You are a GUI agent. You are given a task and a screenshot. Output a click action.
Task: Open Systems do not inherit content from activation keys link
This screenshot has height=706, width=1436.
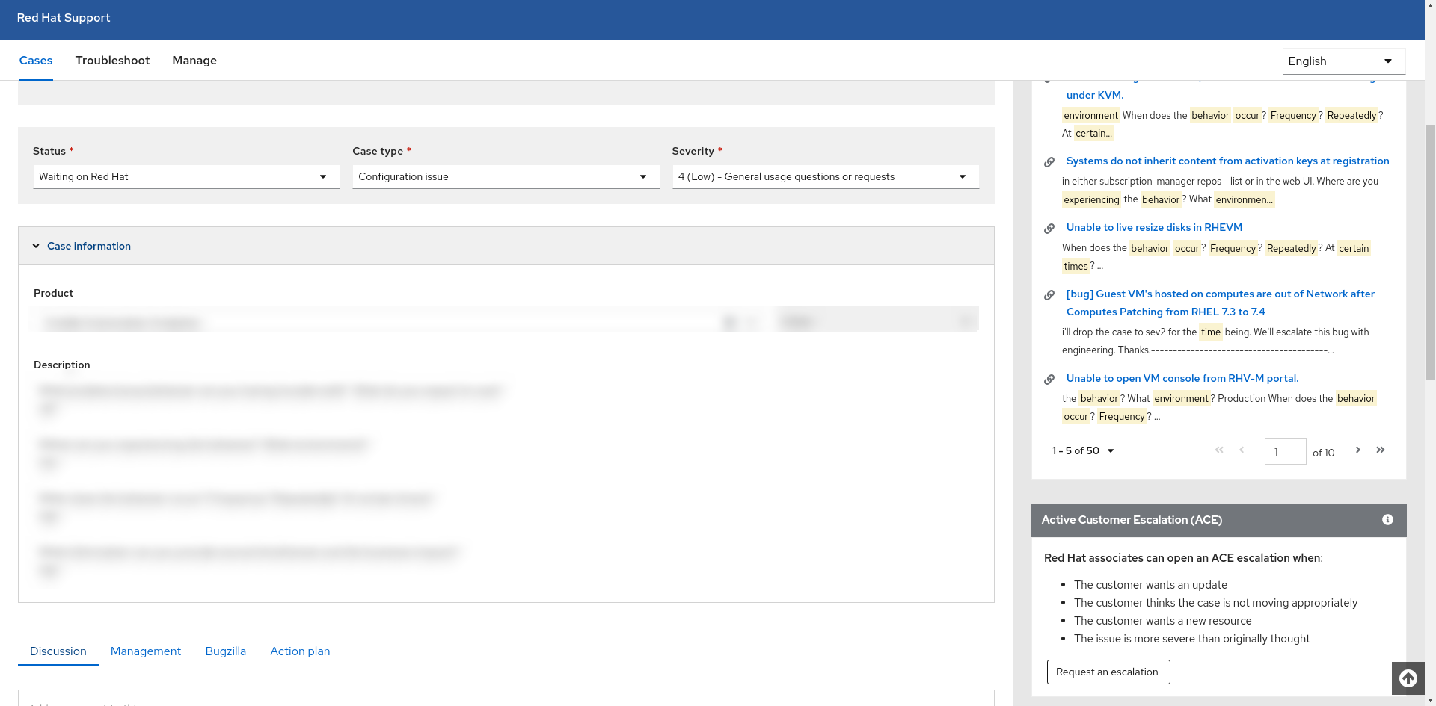pos(1227,161)
